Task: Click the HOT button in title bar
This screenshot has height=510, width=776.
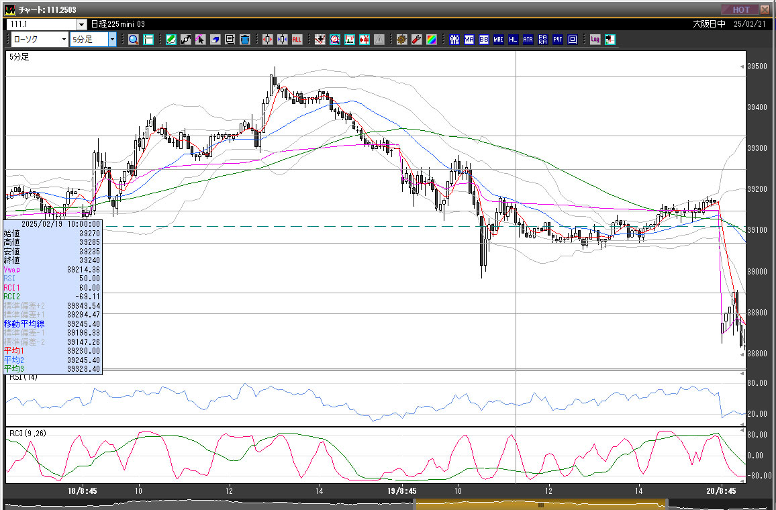Action: 740,9
